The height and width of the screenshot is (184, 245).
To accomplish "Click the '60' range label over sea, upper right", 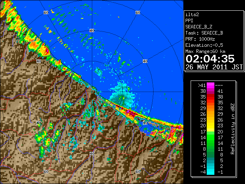I will pyautogui.click(x=138, y=12).
